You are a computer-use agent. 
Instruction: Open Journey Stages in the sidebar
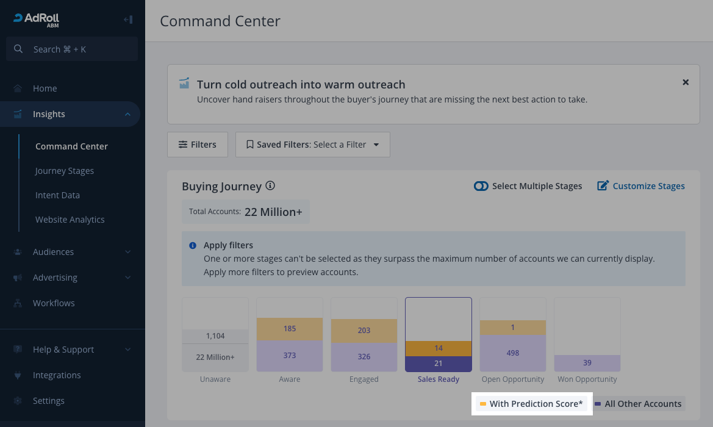pos(65,171)
